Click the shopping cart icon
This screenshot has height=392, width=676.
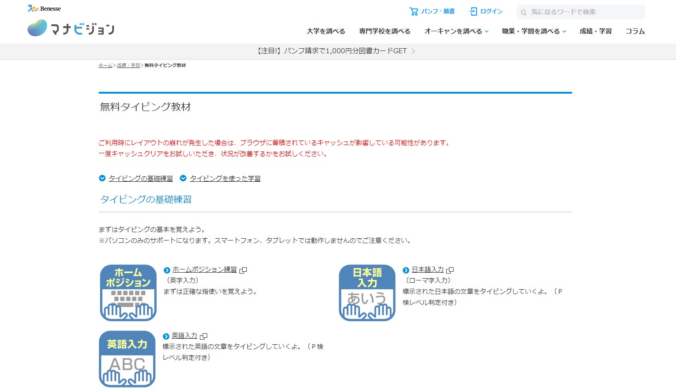pyautogui.click(x=414, y=11)
